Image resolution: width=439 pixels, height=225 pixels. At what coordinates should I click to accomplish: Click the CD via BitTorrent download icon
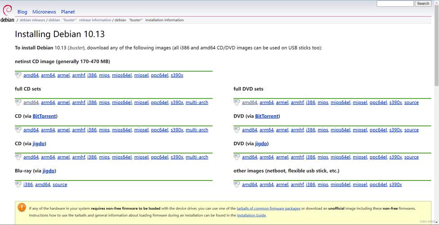tap(18, 130)
